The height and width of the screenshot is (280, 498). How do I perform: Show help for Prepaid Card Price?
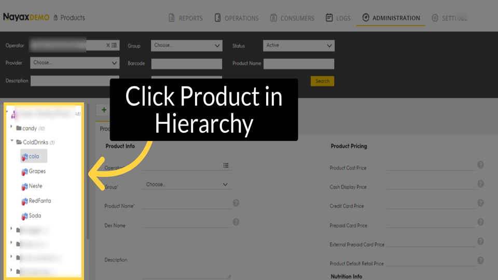[480, 222]
